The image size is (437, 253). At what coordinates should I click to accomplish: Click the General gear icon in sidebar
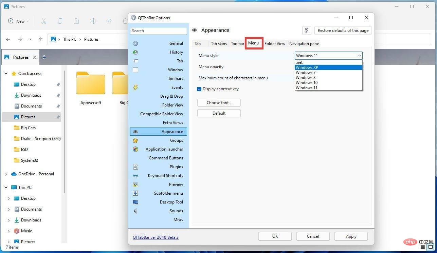pos(135,43)
